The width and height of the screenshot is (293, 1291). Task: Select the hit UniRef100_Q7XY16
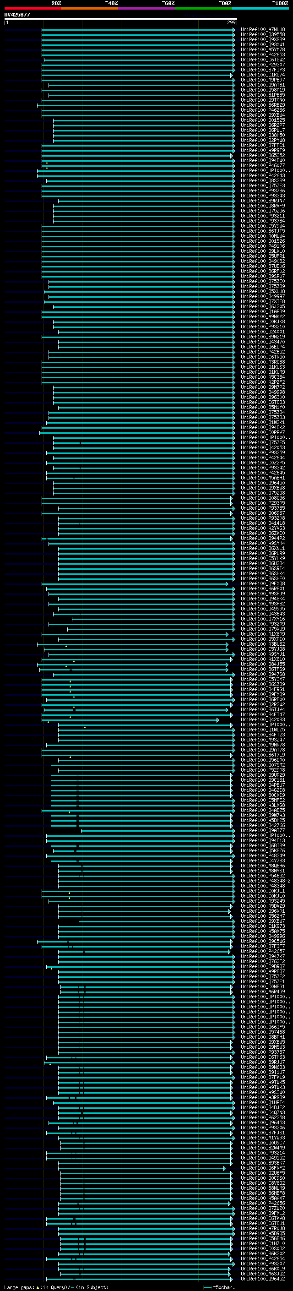tap(262, 619)
